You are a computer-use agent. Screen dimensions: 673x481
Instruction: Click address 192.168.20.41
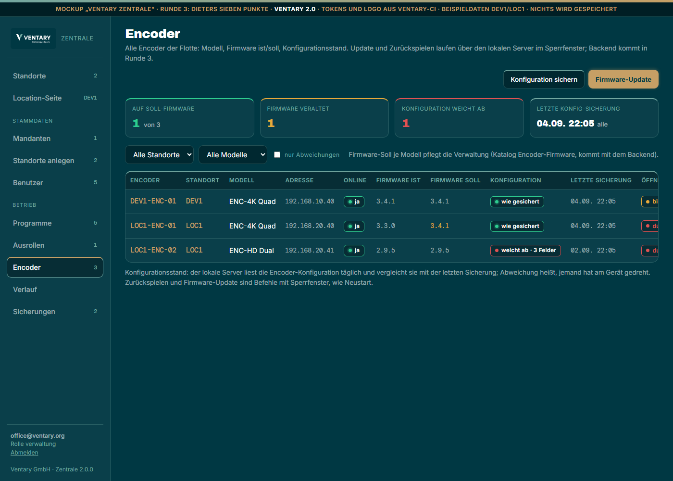pyautogui.click(x=310, y=250)
